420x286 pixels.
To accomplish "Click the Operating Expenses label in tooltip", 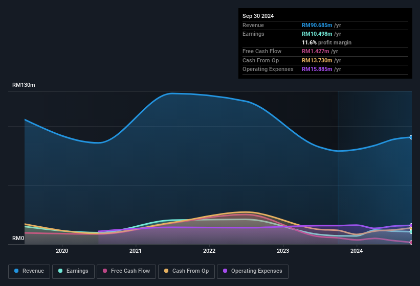I will pos(268,69).
